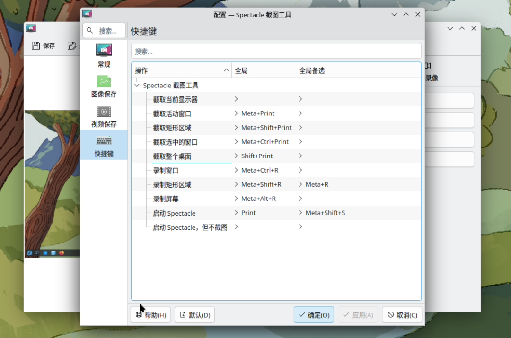Select the 截取当前显示器 row
Screen dimensions: 511x338
(276, 99)
